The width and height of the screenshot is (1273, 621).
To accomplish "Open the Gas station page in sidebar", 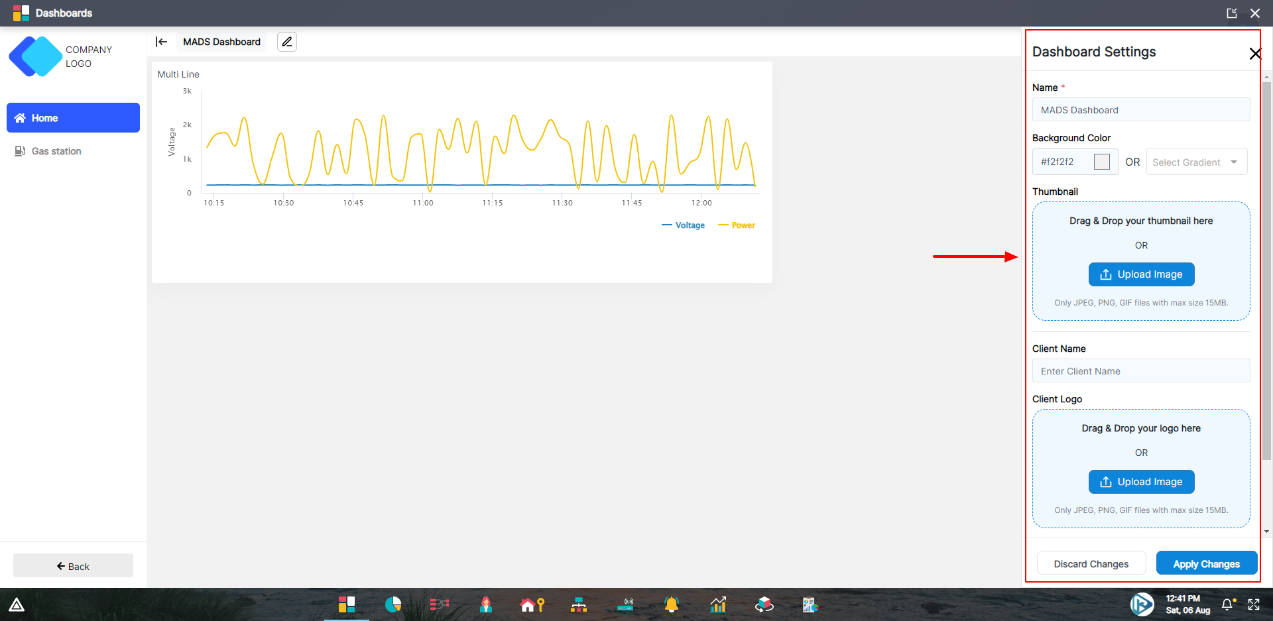I will (56, 151).
